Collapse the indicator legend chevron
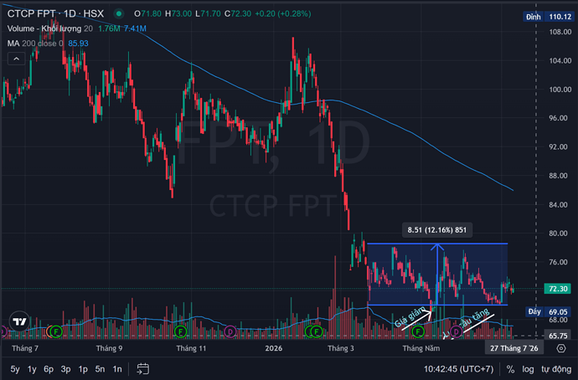This screenshot has height=380, width=578. pyautogui.click(x=17, y=59)
